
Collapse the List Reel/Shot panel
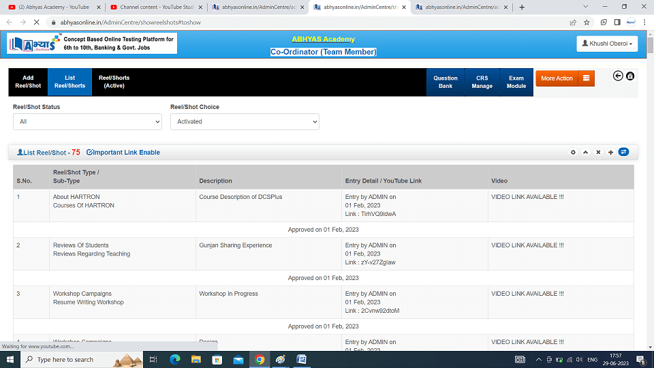point(585,153)
